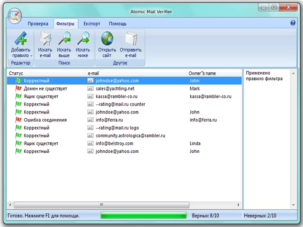Expand the Добавить правило dropdown arrow
303x227 pixels.
click(31, 56)
